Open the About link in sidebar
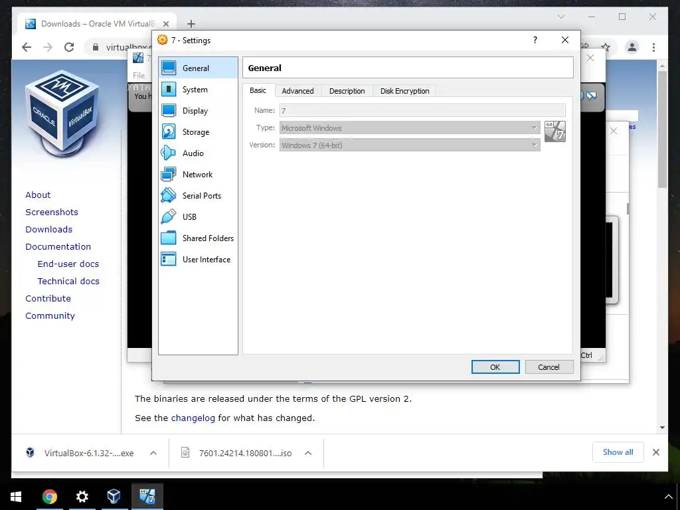This screenshot has height=510, width=680. pos(38,195)
